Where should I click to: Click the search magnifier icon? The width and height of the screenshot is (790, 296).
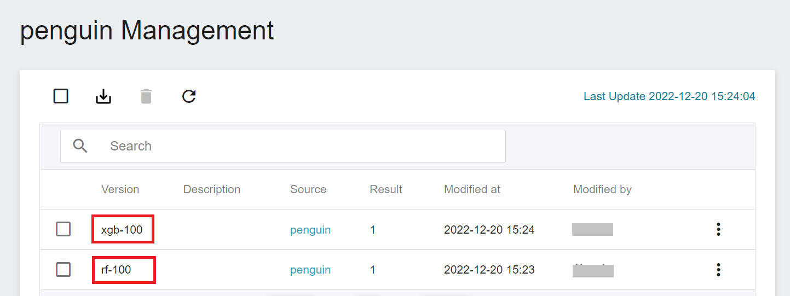[80, 146]
